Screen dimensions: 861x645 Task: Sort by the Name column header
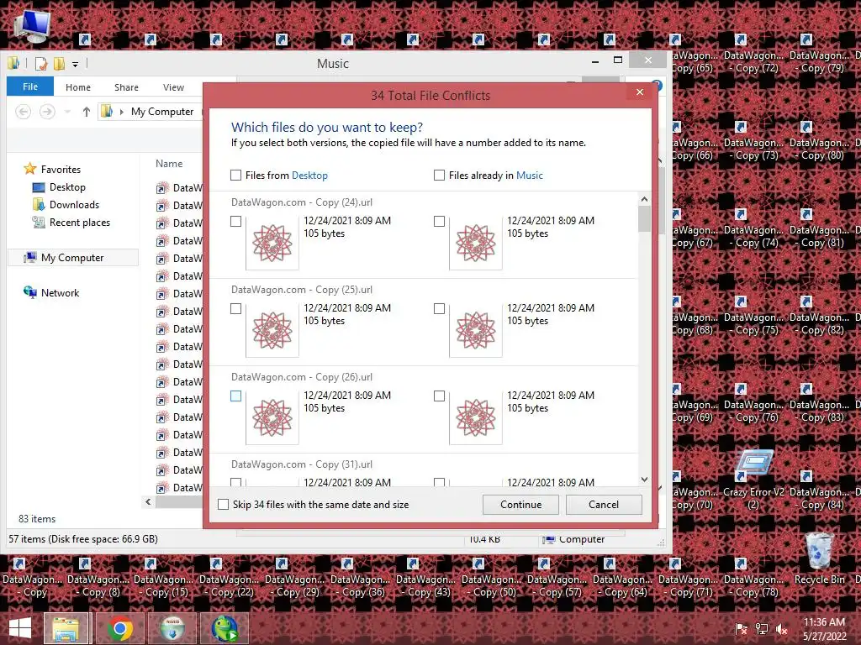pos(169,164)
